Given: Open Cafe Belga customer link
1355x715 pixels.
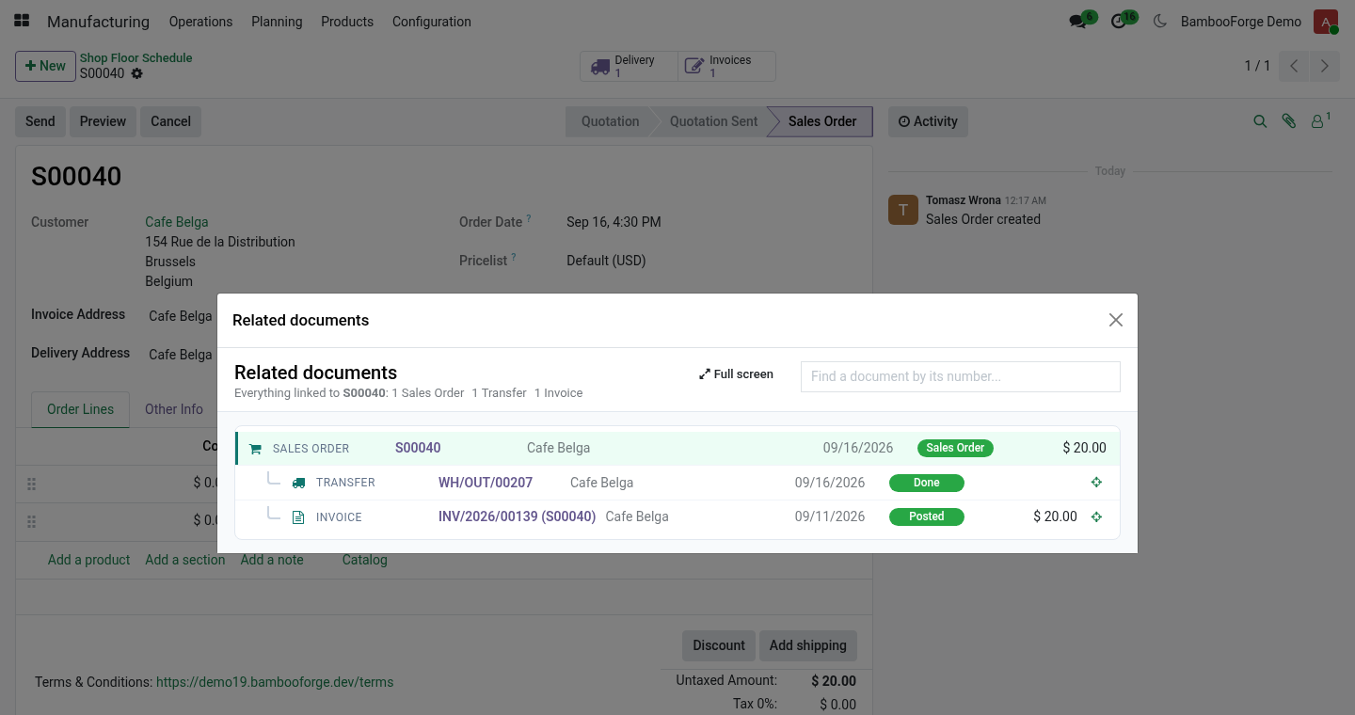Looking at the screenshot, I should [x=177, y=222].
